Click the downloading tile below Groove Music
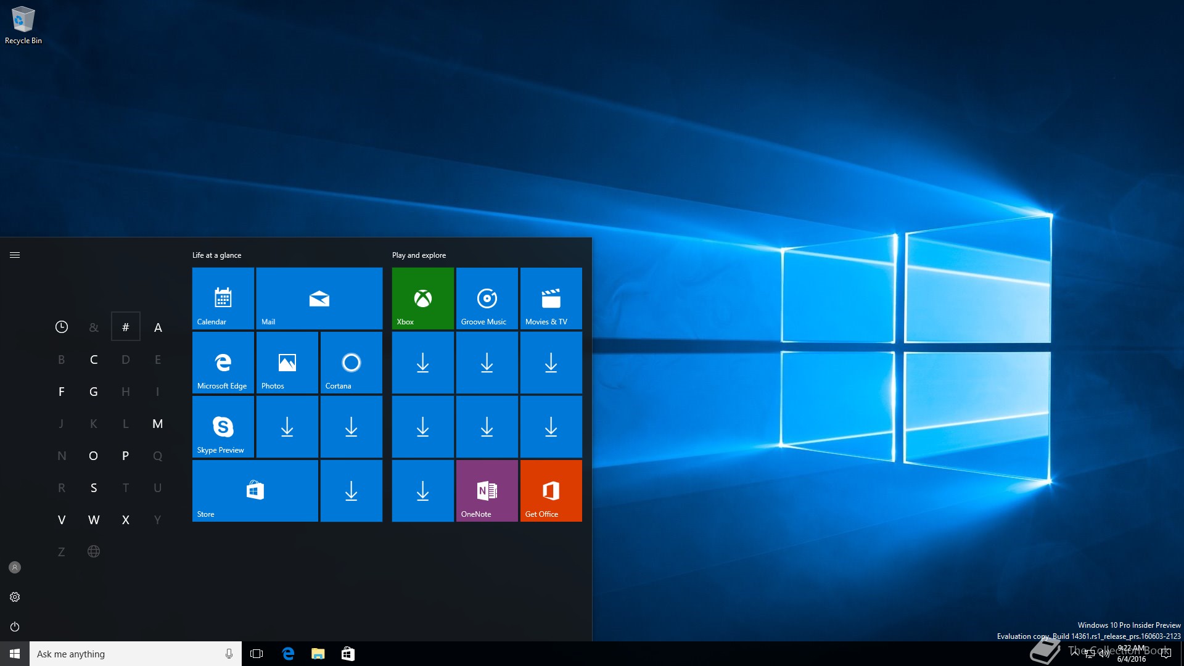Viewport: 1184px width, 666px height. [487, 363]
